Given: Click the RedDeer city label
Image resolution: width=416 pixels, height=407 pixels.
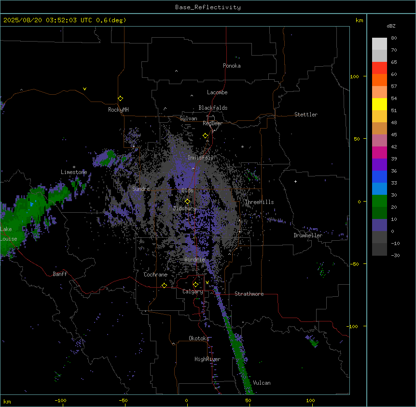Looking at the screenshot, I should pyautogui.click(x=212, y=123).
